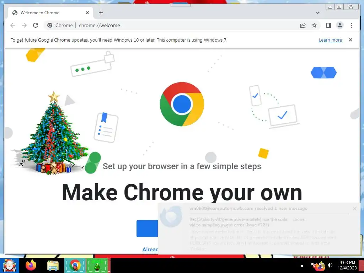
Task: Reload the chrome://welcome page
Action: 36,25
